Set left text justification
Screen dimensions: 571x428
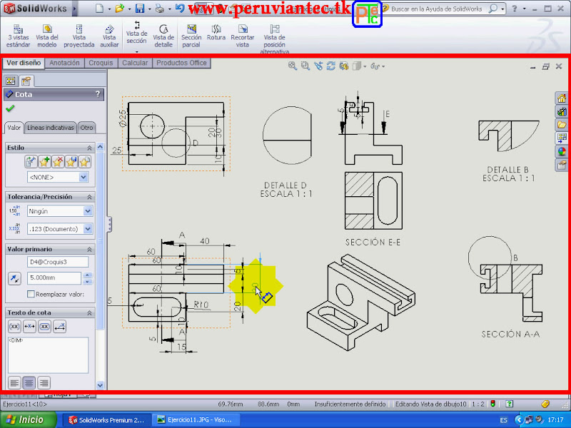coord(14,382)
